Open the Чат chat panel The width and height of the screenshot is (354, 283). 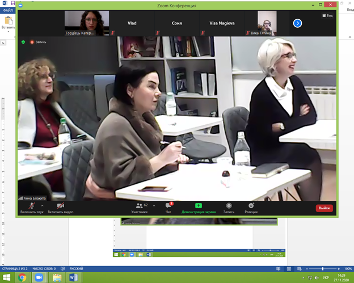pyautogui.click(x=168, y=208)
